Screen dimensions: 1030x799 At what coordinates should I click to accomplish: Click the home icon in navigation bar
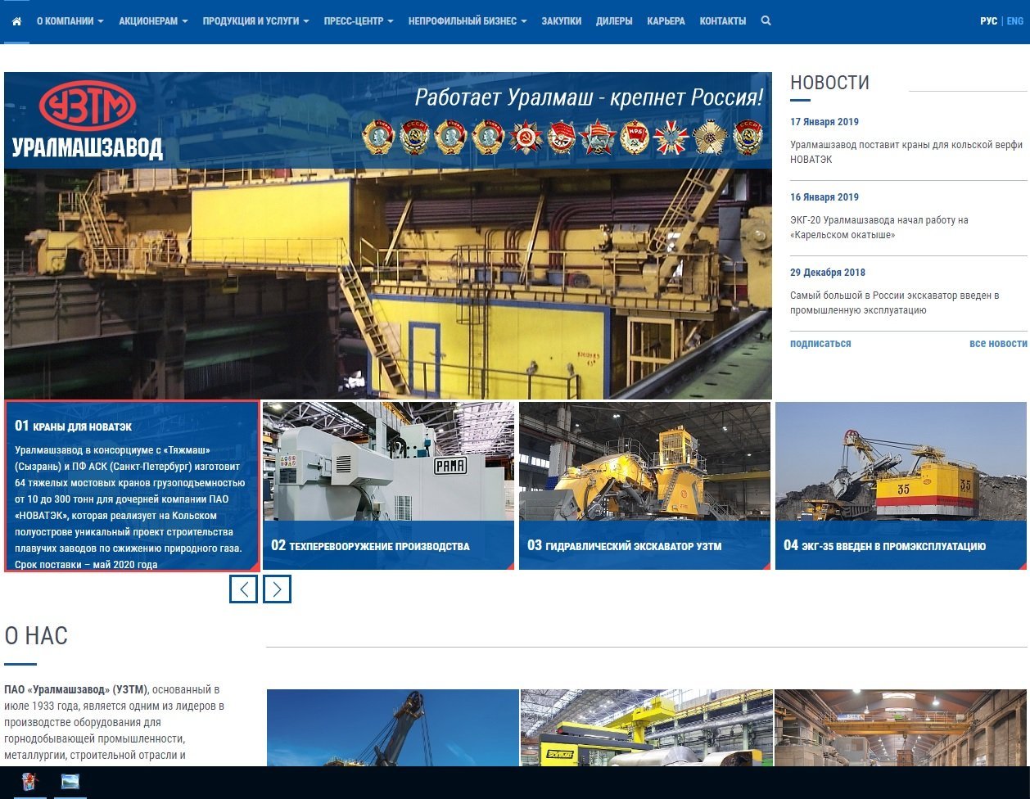click(16, 21)
